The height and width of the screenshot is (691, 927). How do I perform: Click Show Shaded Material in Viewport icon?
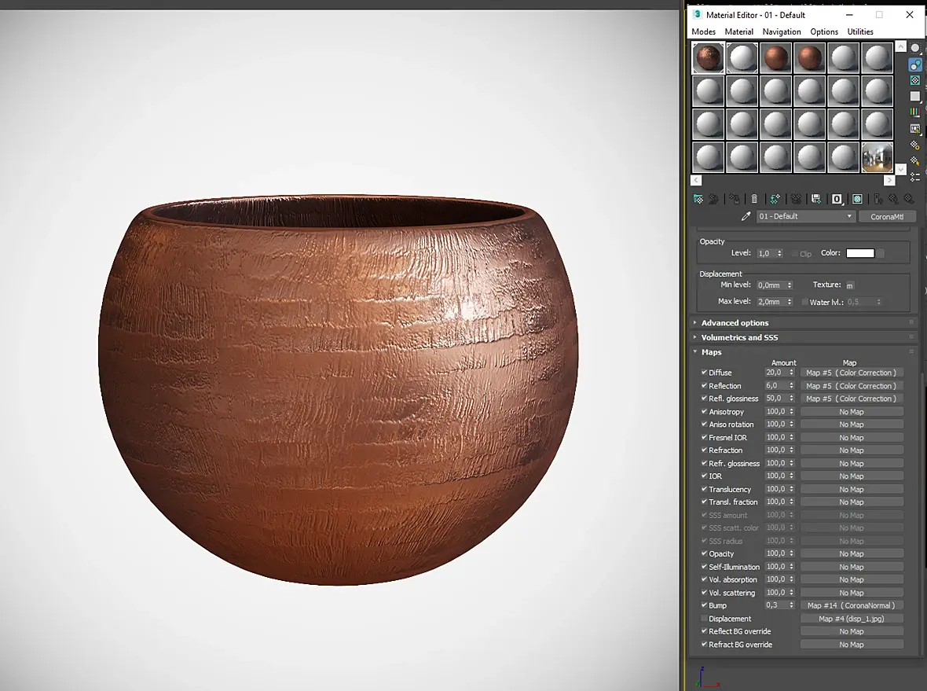[857, 200]
